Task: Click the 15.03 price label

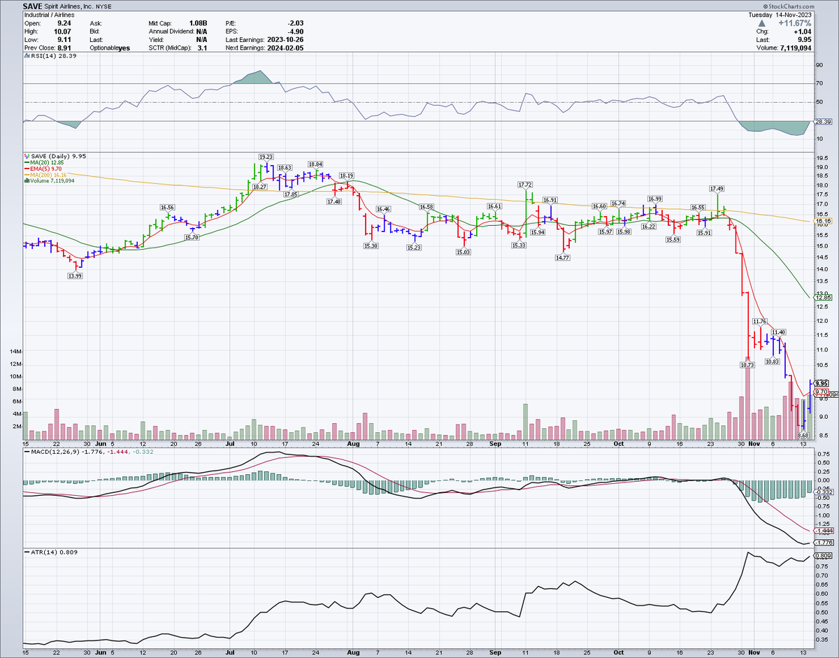Action: 463,252
